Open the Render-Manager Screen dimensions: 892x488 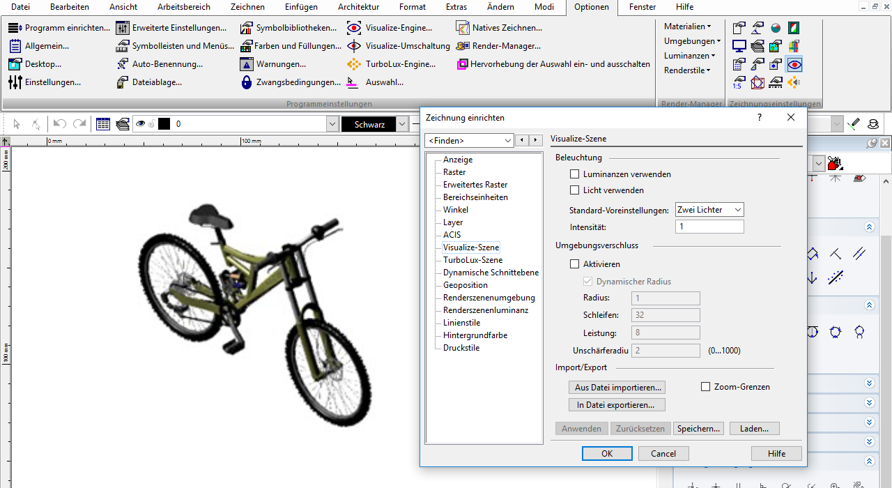pyautogui.click(x=498, y=46)
